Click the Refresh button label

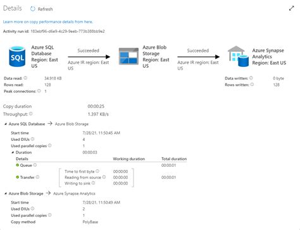45,9
